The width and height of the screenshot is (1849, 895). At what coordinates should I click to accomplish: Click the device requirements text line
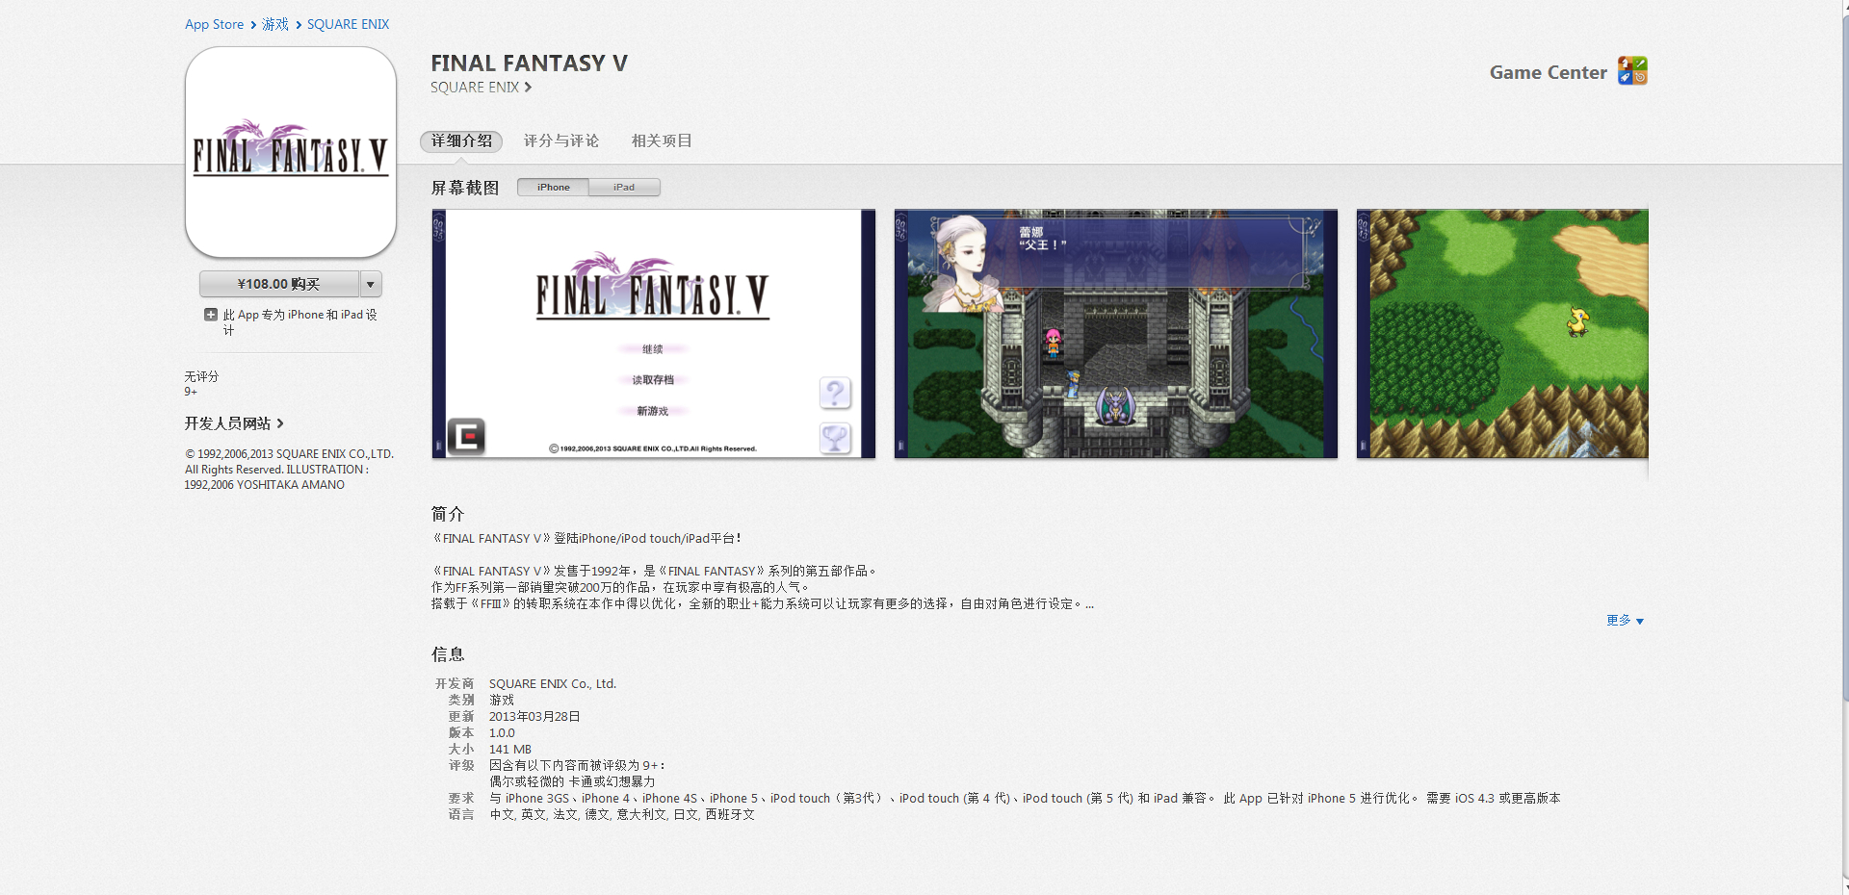1025,799
